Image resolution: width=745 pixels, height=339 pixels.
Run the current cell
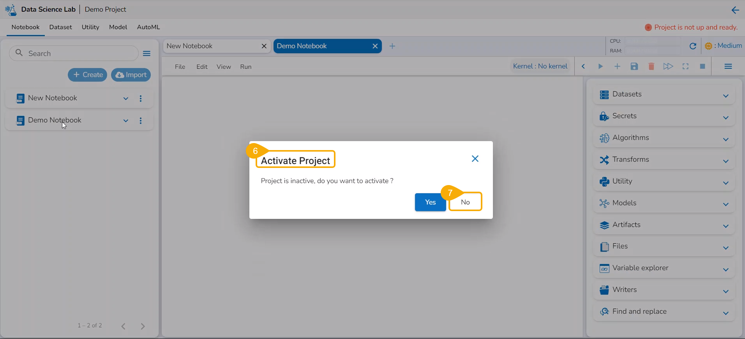coord(600,66)
